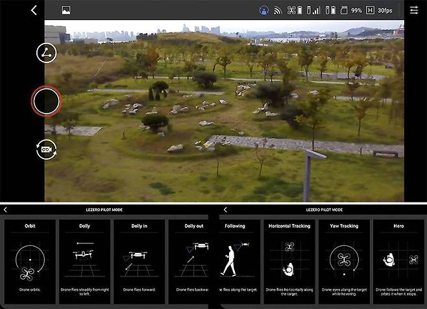The height and width of the screenshot is (309, 427).
Task: Pick the Hero pilot mode card
Action: [x=398, y=260]
